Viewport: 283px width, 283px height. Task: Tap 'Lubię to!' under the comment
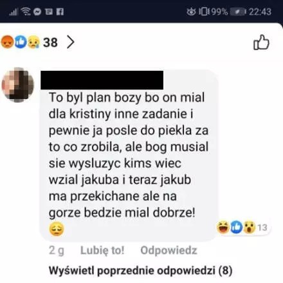(102, 250)
